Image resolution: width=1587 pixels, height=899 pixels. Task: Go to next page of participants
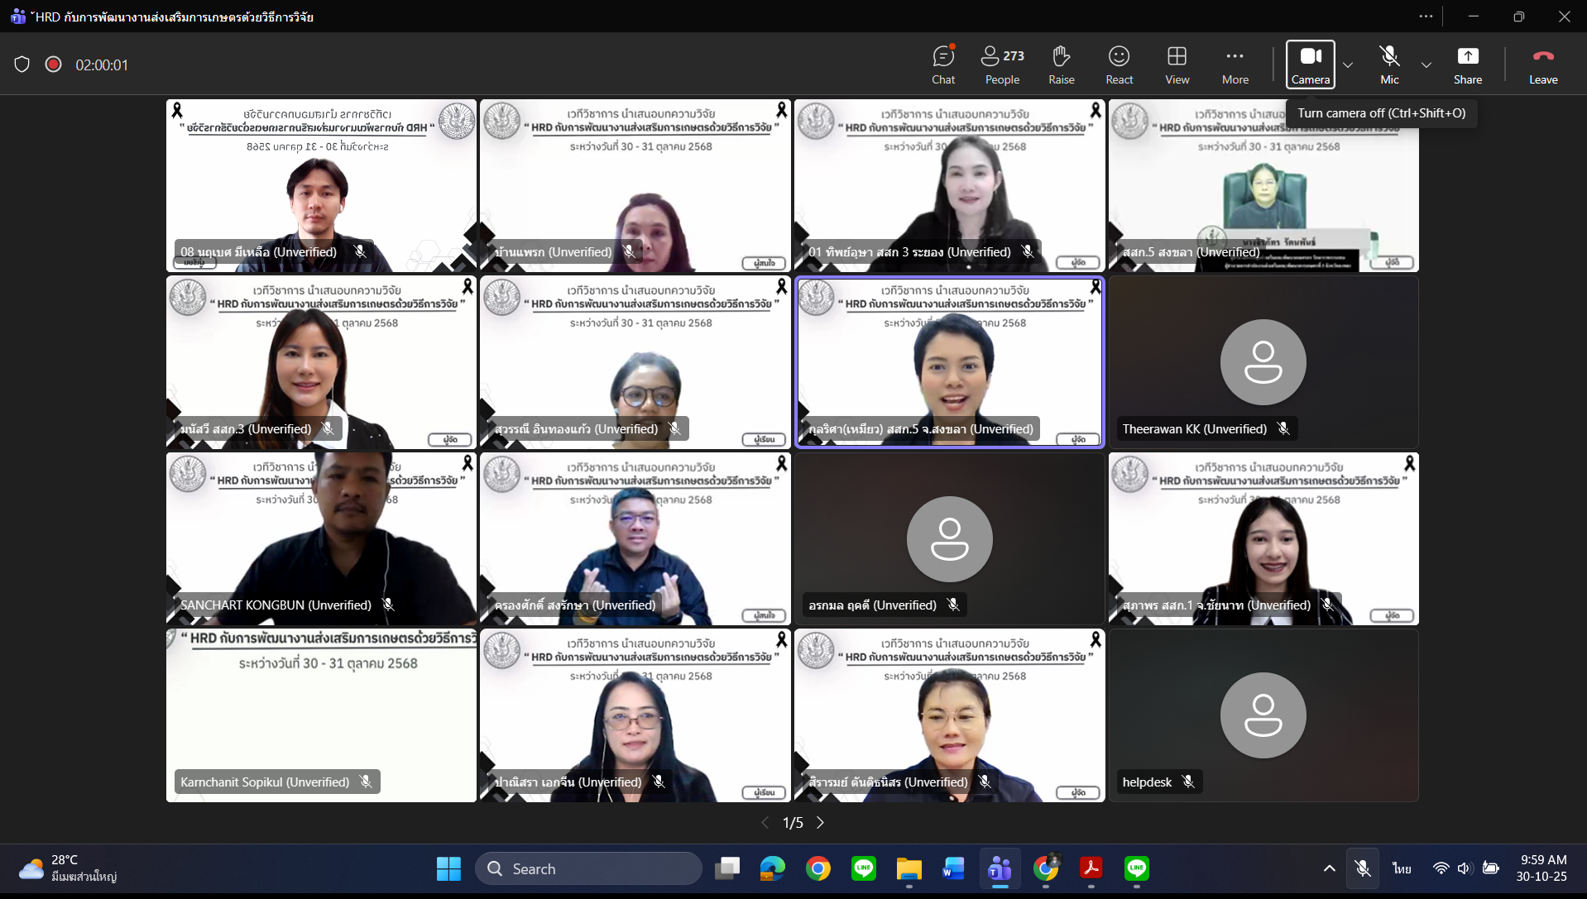point(820,823)
